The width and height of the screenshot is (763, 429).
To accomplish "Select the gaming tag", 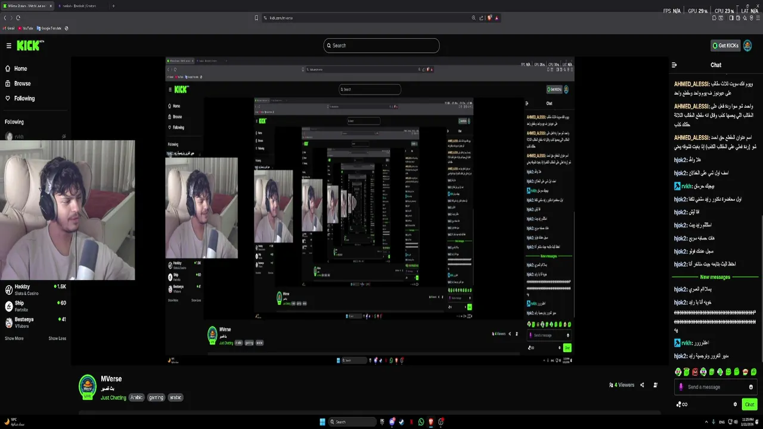I will pyautogui.click(x=156, y=397).
